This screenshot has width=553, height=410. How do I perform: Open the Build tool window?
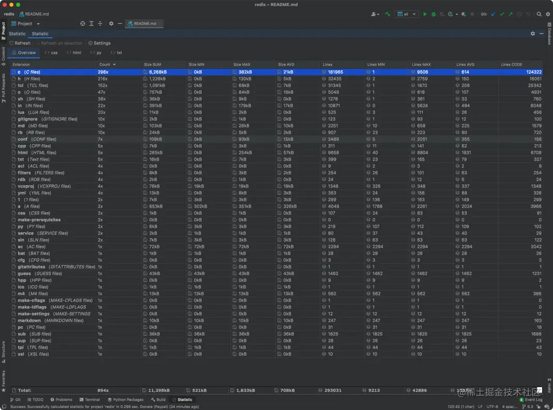pyautogui.click(x=158, y=400)
